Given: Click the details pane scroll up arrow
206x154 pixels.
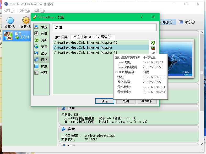Looking at the screenshot, I should pyautogui.click(x=202, y=32).
